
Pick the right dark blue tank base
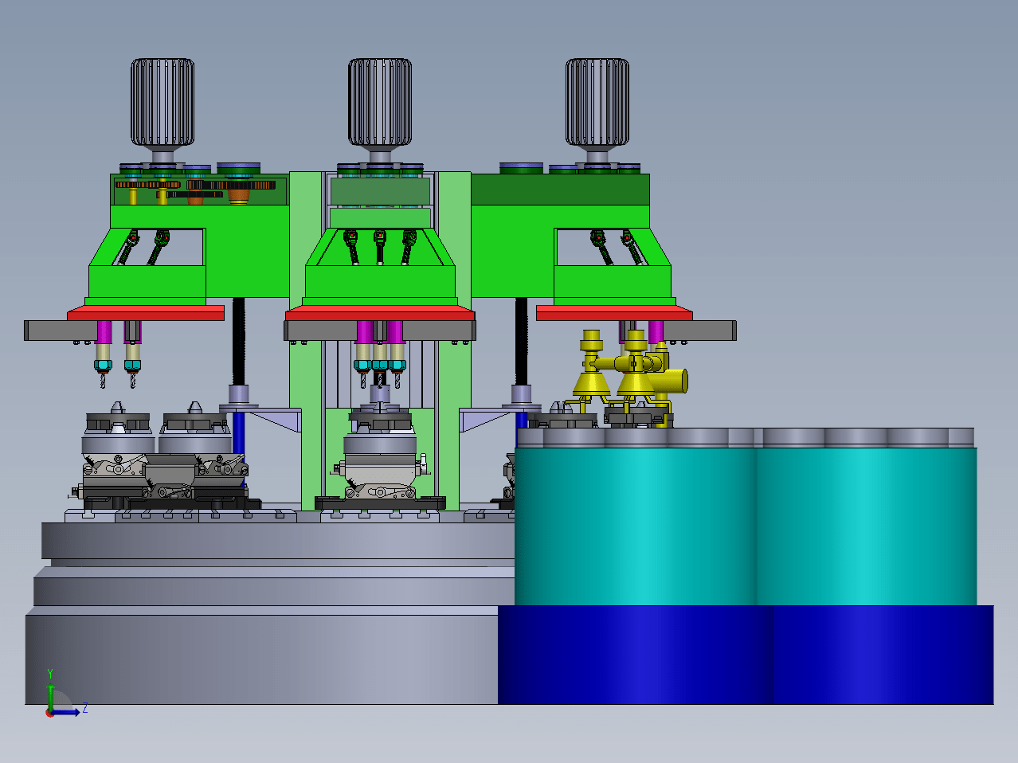click(x=883, y=655)
